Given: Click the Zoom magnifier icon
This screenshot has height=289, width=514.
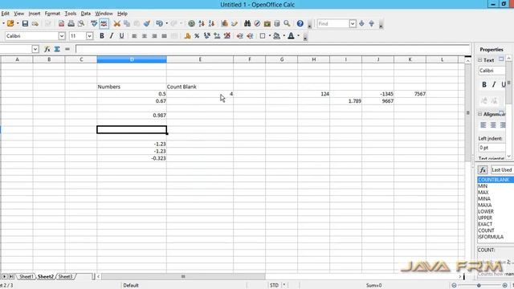Looking at the screenshot, I should pyautogui.click(x=287, y=23).
